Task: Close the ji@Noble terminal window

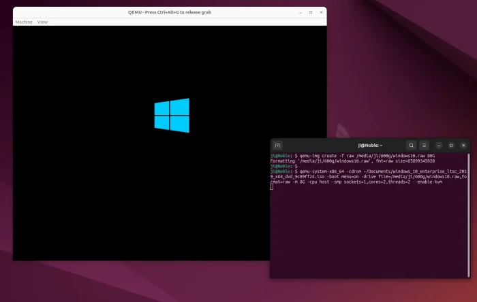Action: tap(463, 146)
